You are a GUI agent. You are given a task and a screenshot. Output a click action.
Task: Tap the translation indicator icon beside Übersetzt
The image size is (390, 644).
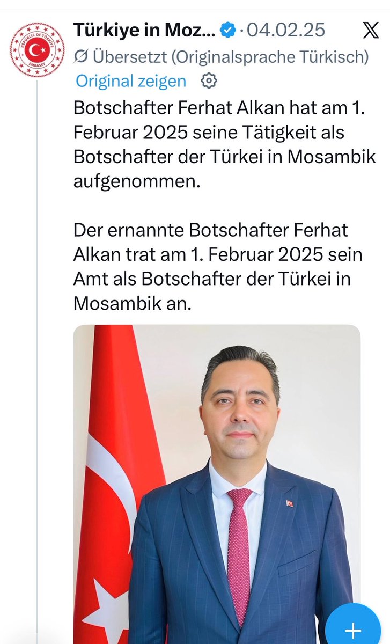pos(81,56)
